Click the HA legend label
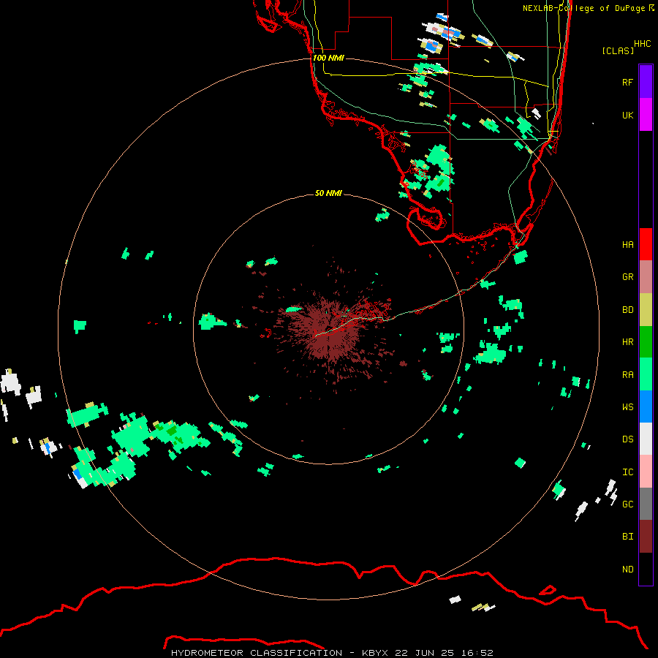Viewport: 658px width, 658px height. (627, 244)
